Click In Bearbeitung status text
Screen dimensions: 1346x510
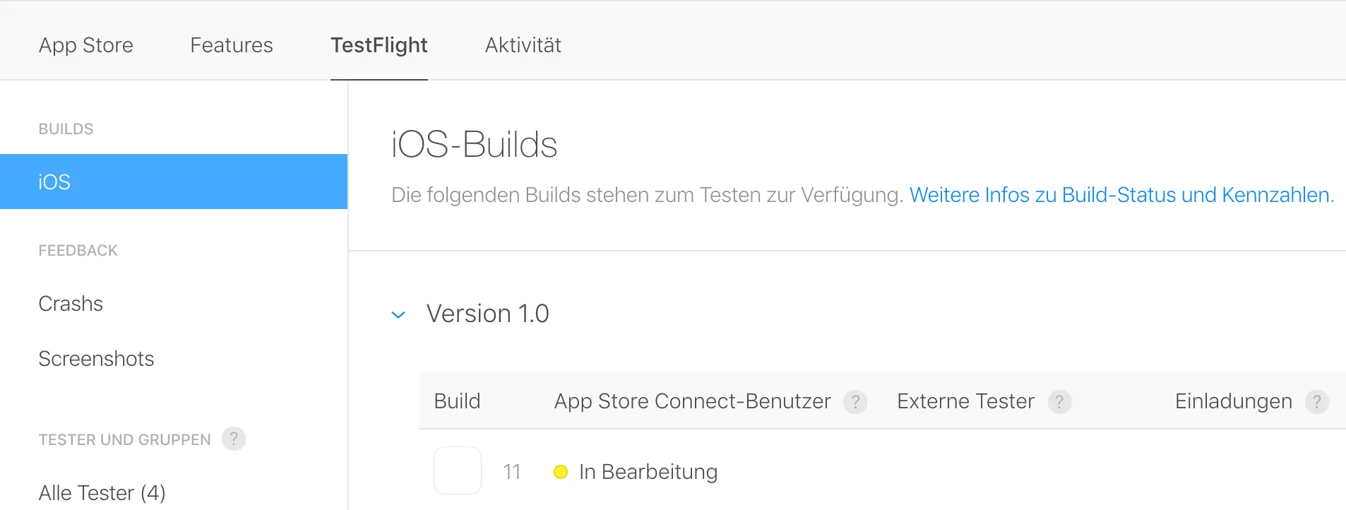point(648,472)
